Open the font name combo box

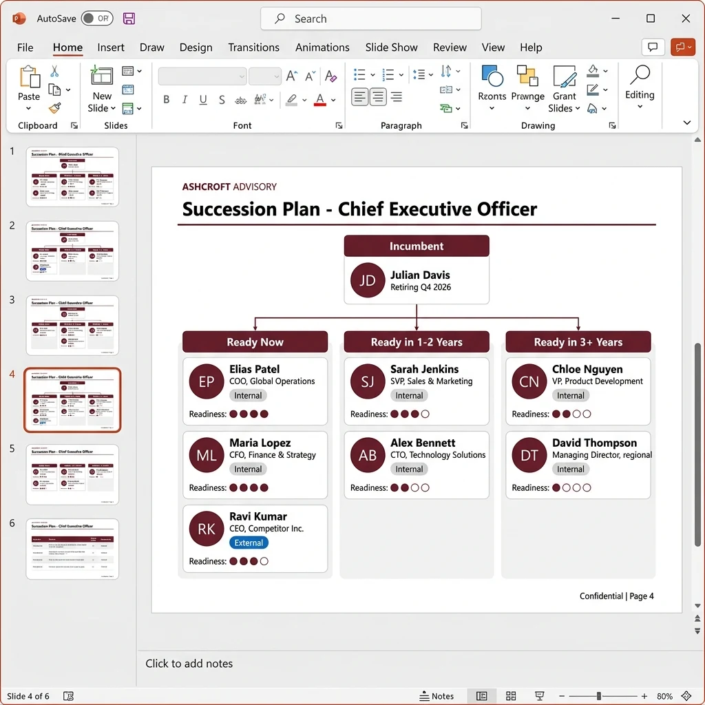click(x=202, y=76)
